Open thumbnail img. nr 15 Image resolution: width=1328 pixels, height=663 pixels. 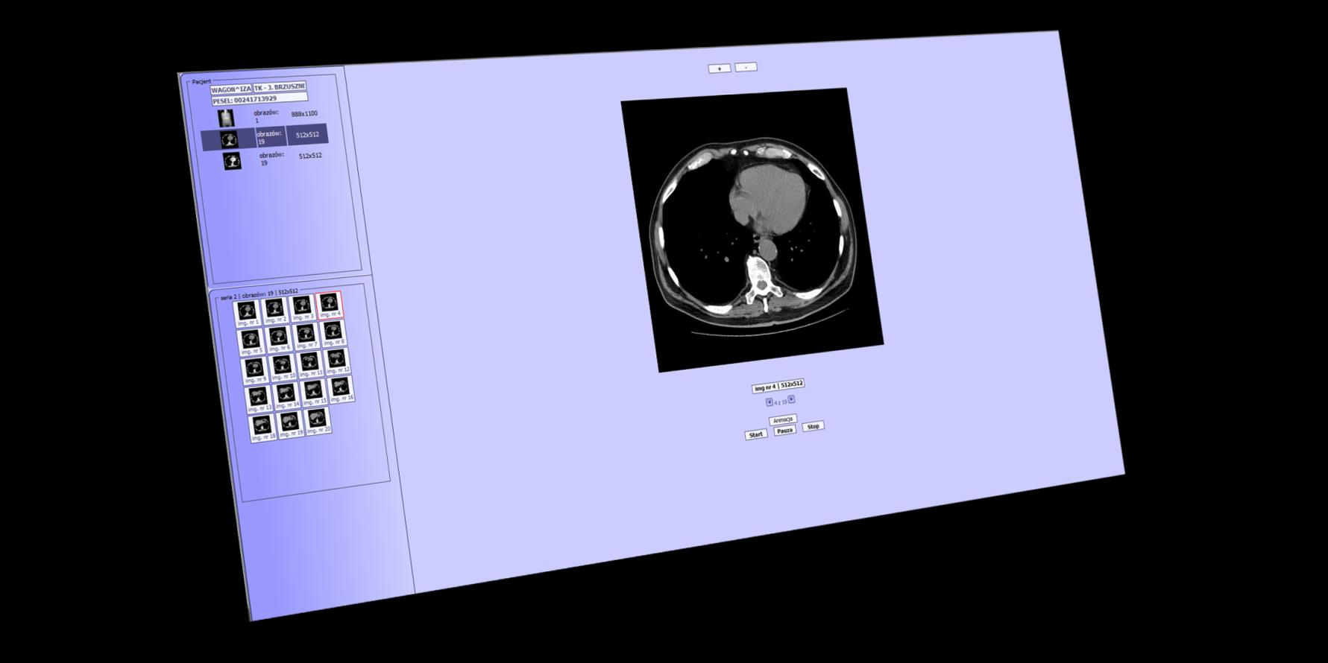click(x=313, y=392)
